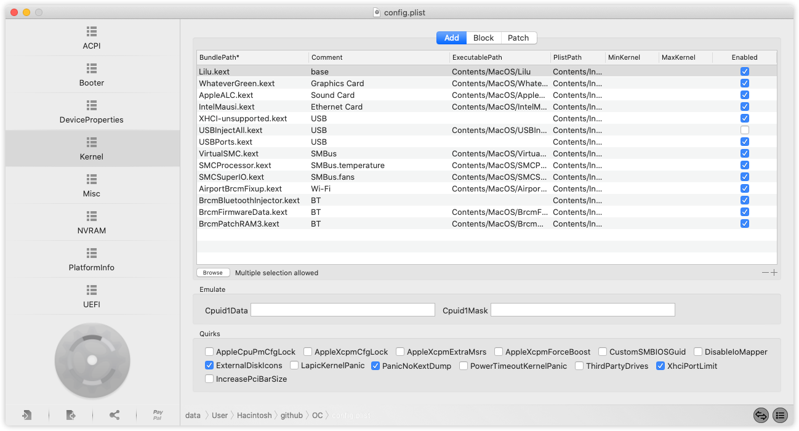Enable the AppleXcpmForceBoost quirk
Viewport: 799px width, 431px height.
click(x=499, y=352)
